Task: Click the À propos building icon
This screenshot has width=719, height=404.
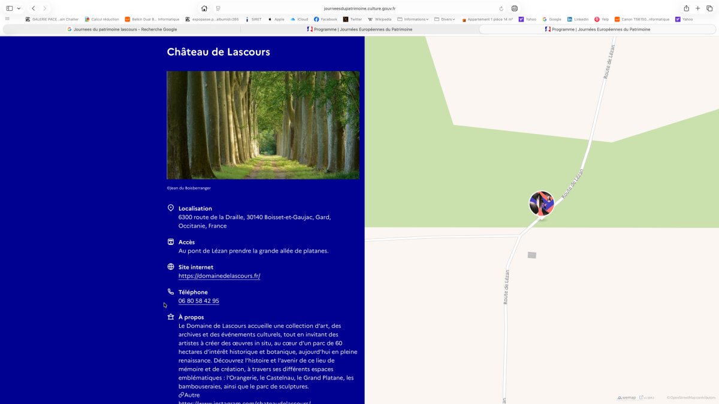Action: click(171, 317)
